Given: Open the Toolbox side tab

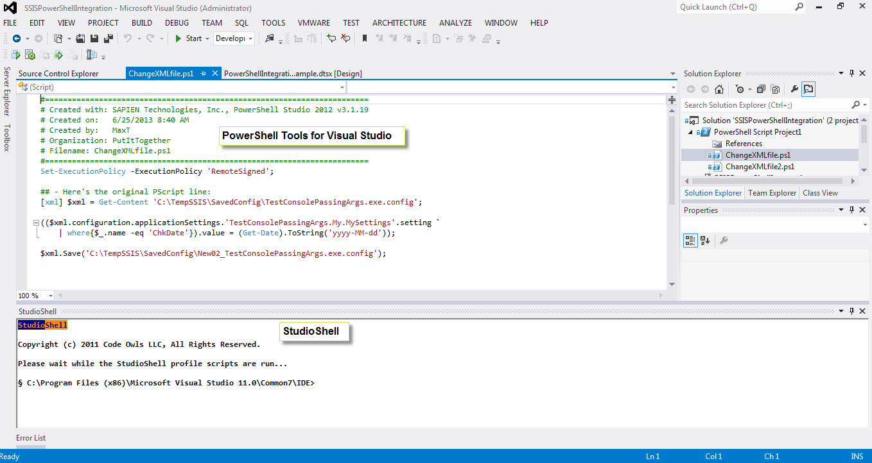Looking at the screenshot, I should coord(7,138).
